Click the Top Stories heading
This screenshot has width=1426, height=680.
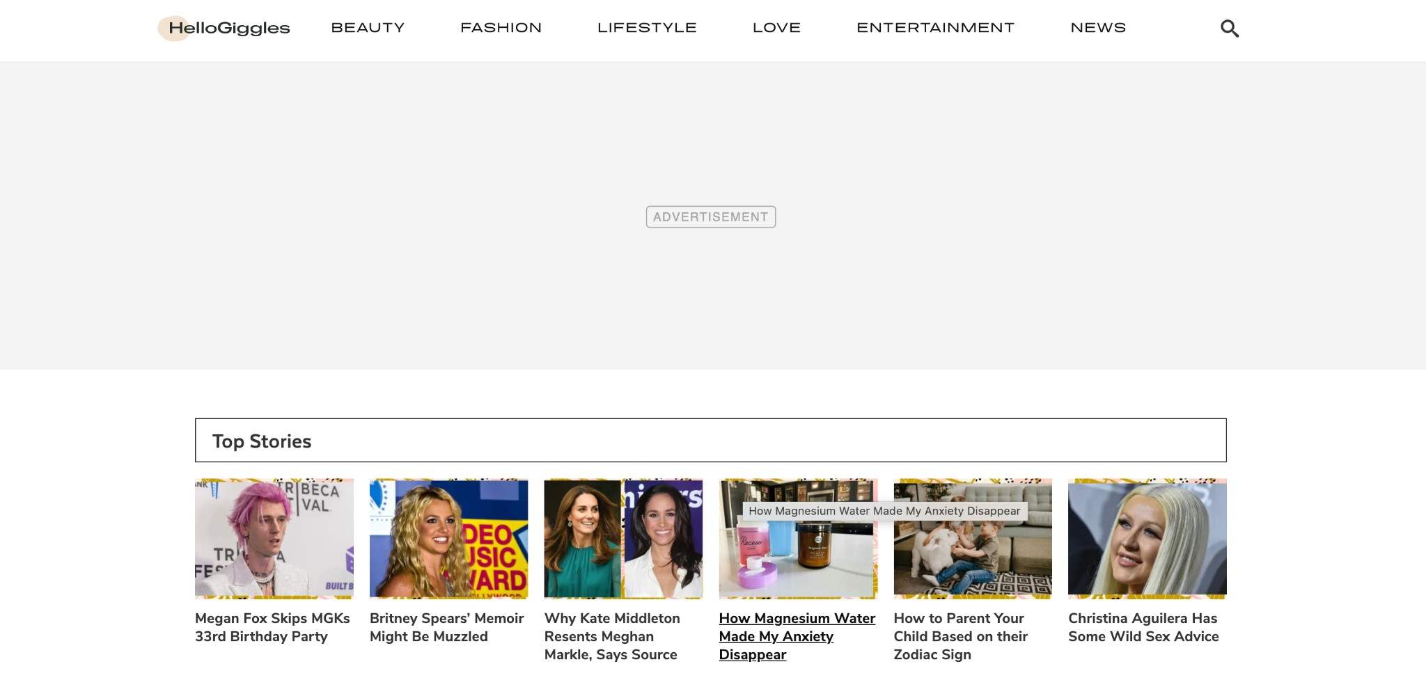[262, 441]
